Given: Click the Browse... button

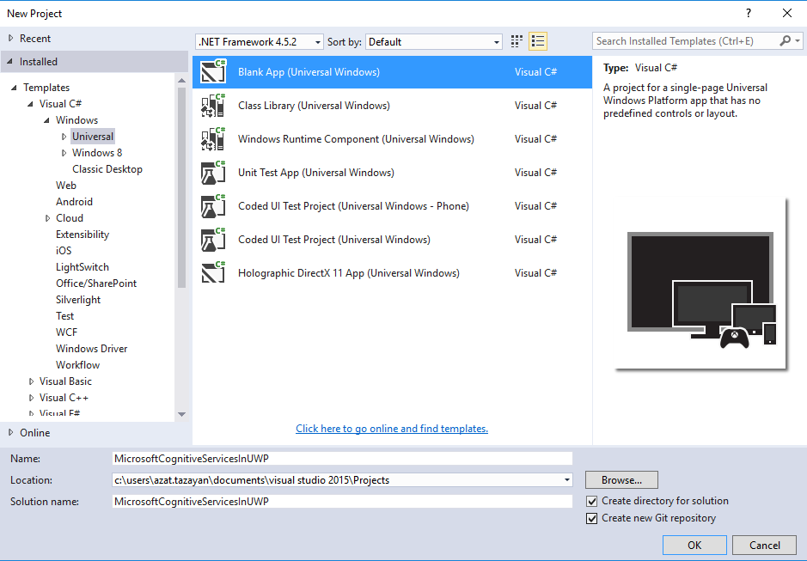Looking at the screenshot, I should [x=621, y=479].
